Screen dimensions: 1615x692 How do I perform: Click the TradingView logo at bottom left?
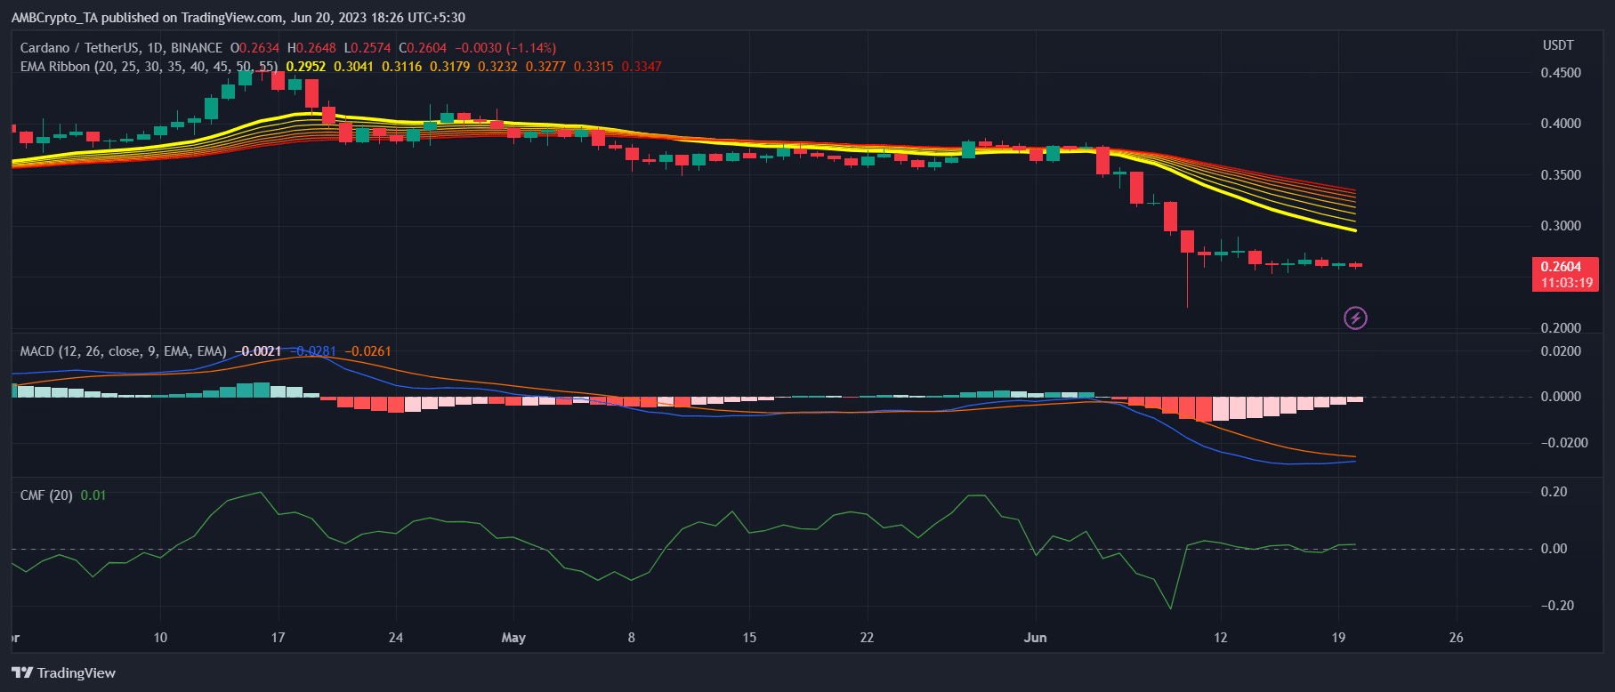tap(64, 672)
